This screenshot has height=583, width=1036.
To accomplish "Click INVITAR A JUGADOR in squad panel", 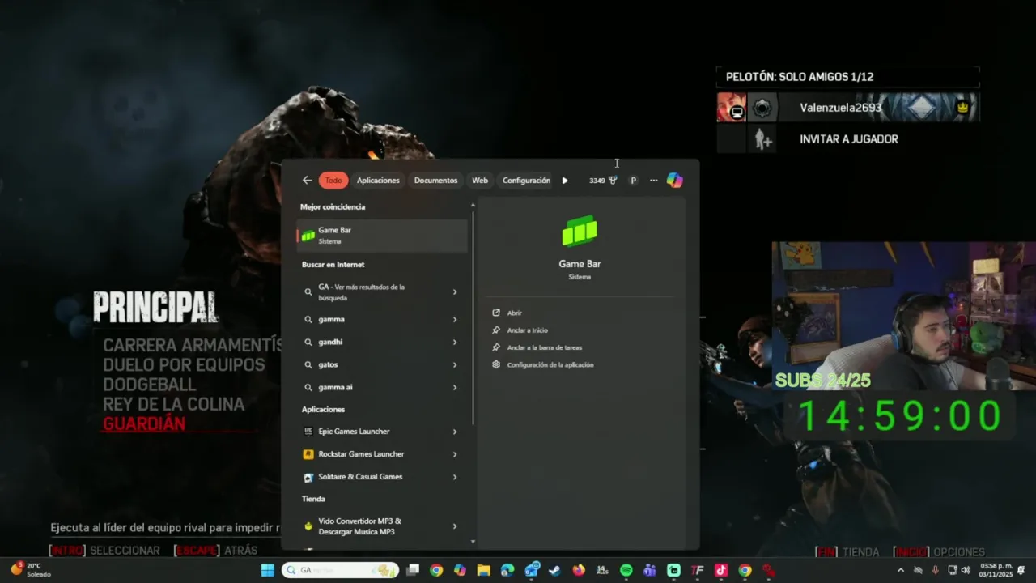I will coord(849,139).
